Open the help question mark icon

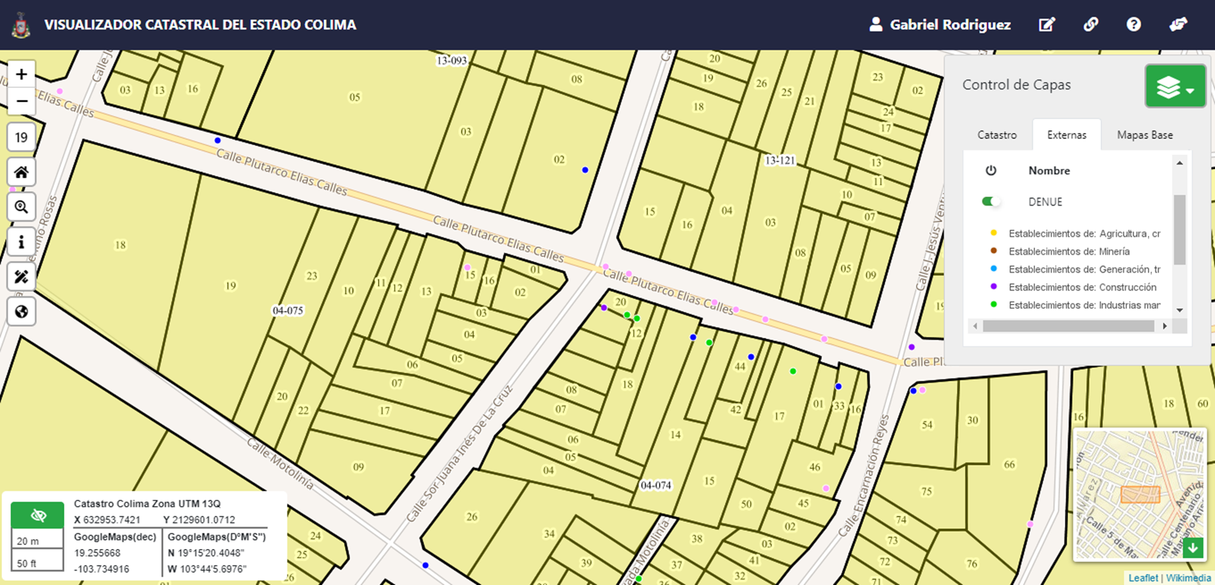[1133, 25]
